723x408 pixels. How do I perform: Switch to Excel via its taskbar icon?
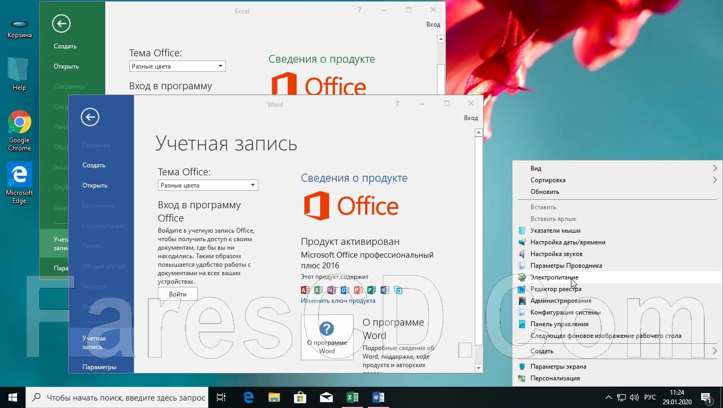(352, 397)
